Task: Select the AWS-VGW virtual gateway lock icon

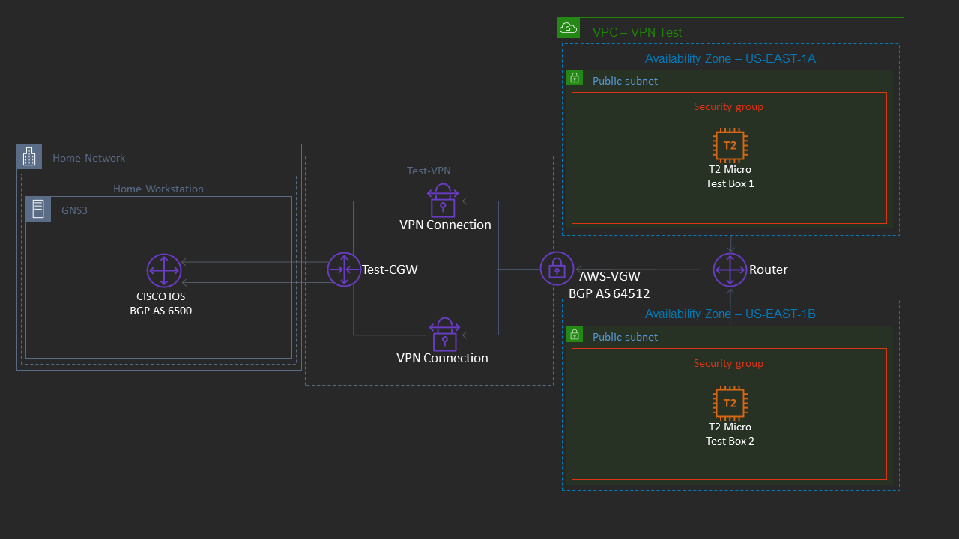Action: tap(557, 268)
